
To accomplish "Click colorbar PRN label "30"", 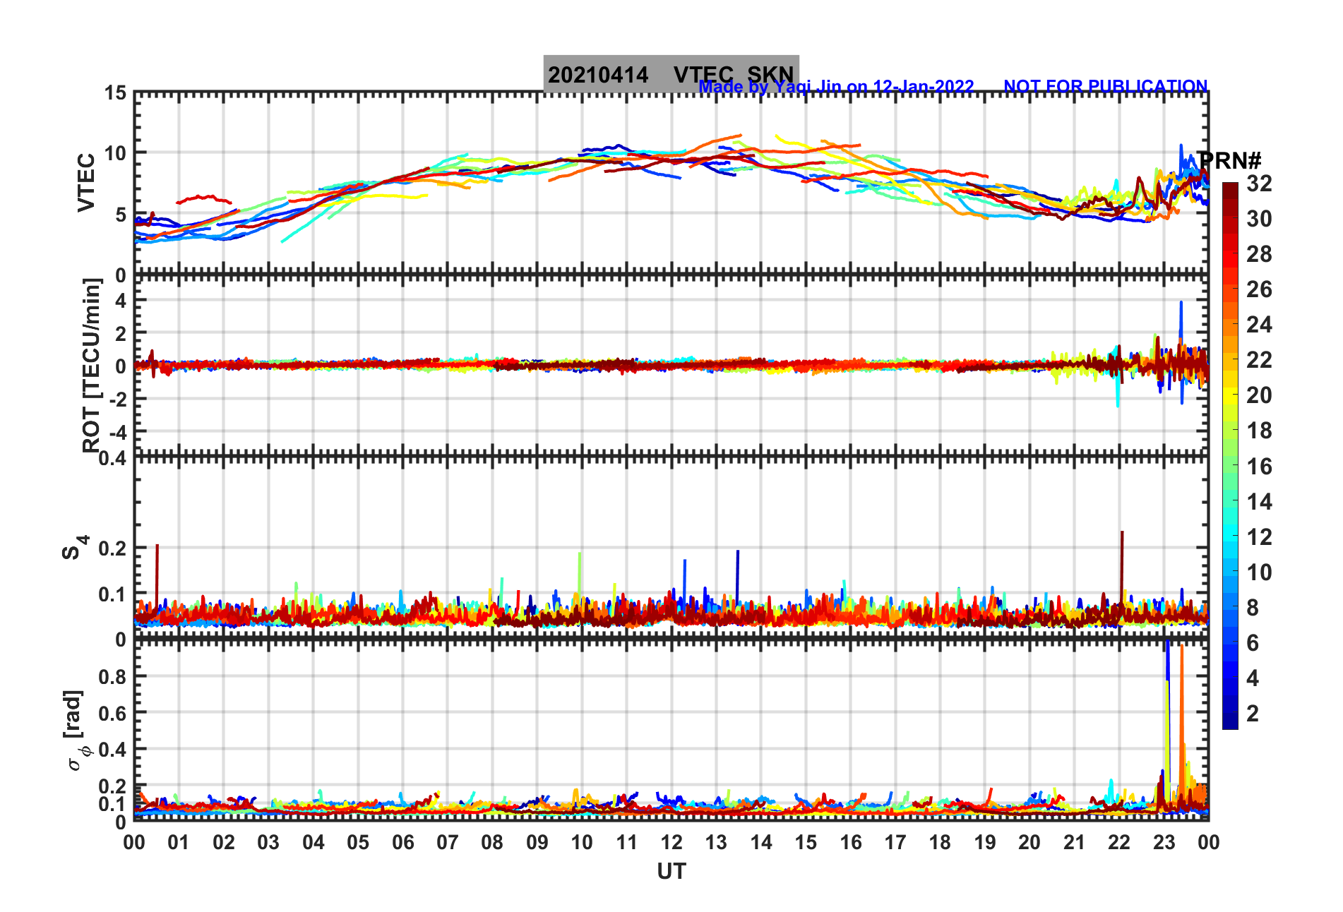I will click(1259, 219).
